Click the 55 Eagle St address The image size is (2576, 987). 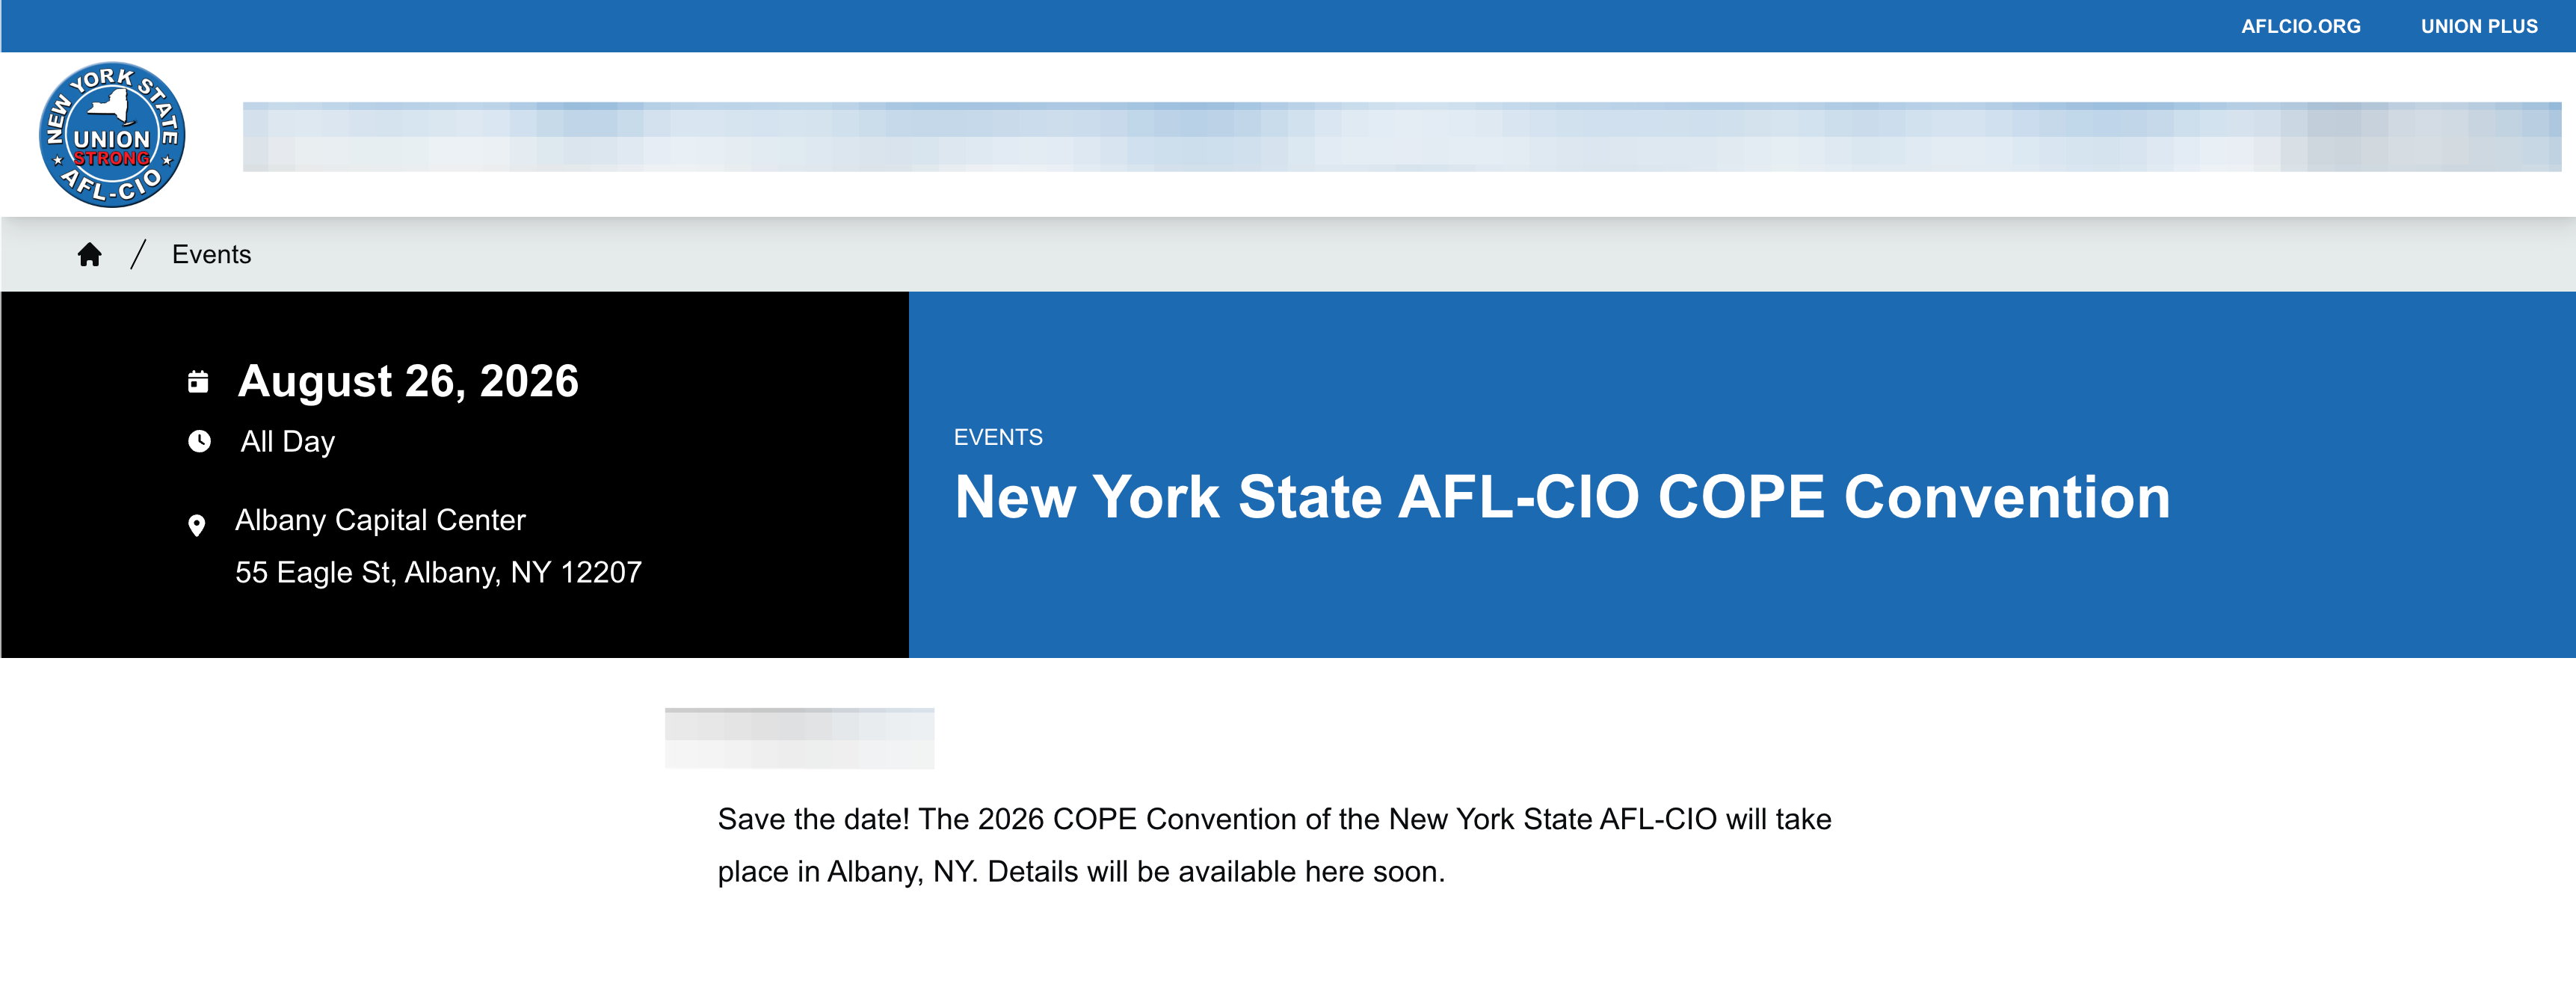(x=438, y=572)
